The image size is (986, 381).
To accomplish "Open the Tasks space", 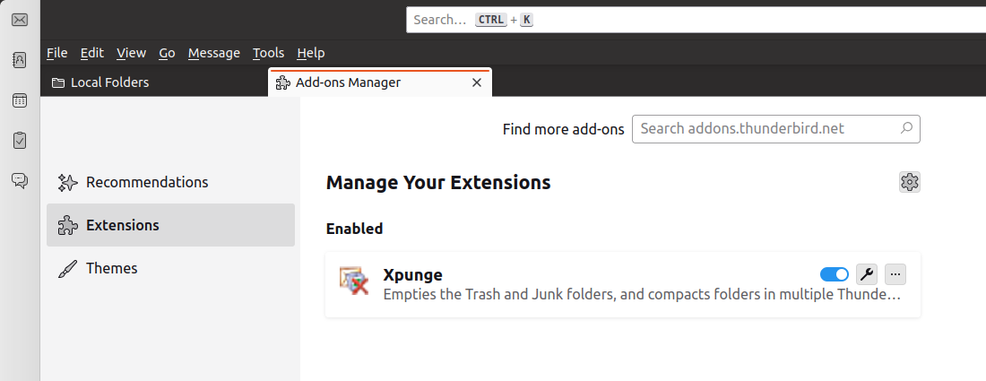I will click(20, 140).
